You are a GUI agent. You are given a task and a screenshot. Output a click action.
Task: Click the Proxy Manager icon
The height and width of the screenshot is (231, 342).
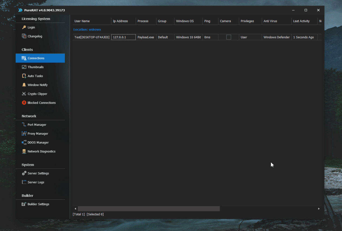coord(24,134)
